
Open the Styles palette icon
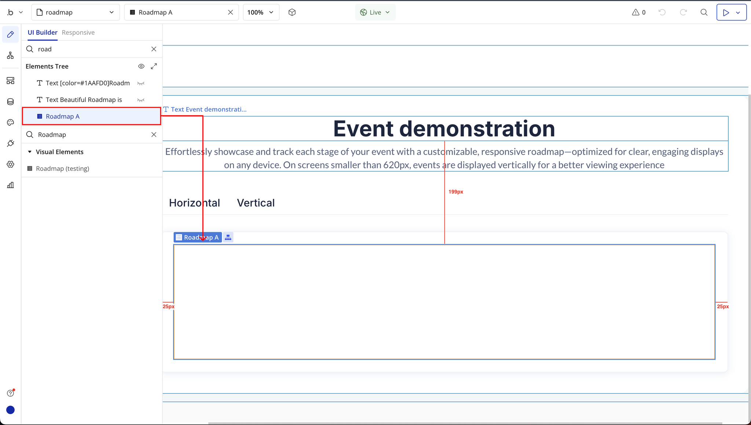(x=10, y=122)
